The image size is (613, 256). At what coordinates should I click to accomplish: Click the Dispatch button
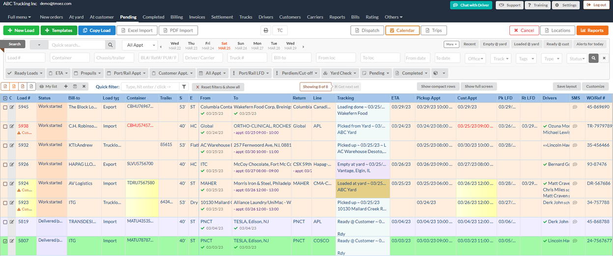(367, 30)
